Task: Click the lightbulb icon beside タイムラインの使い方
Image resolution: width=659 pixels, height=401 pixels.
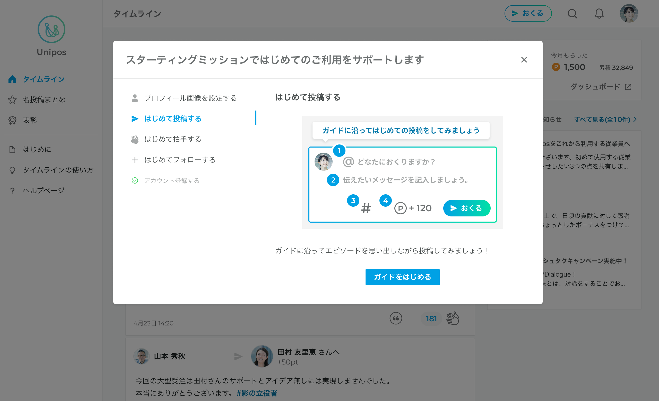Action: pos(12,170)
